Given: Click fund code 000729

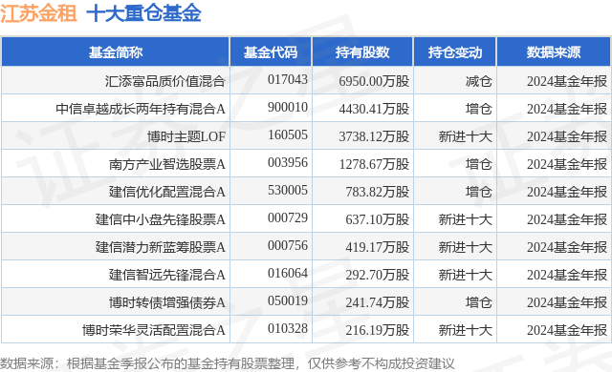Looking at the screenshot, I should [x=288, y=217].
